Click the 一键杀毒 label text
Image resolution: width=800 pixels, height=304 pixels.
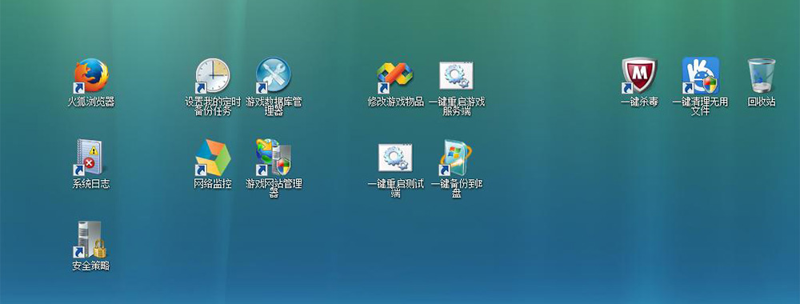[639, 102]
